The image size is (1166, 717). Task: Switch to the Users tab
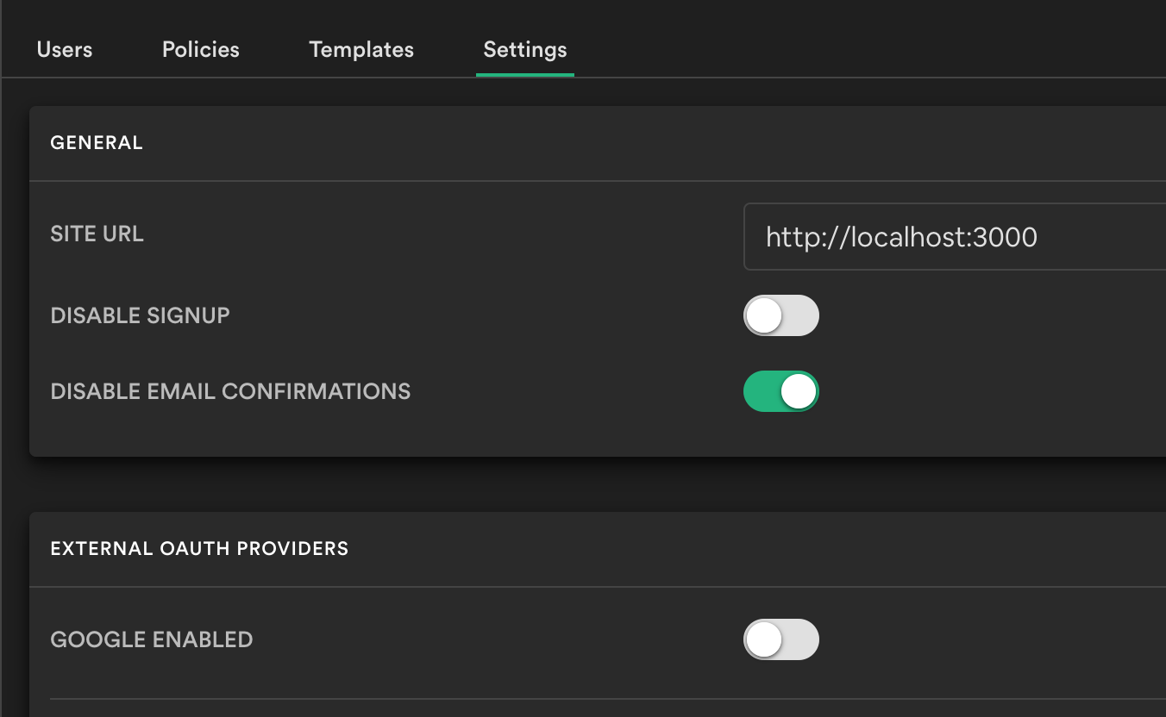pos(64,49)
